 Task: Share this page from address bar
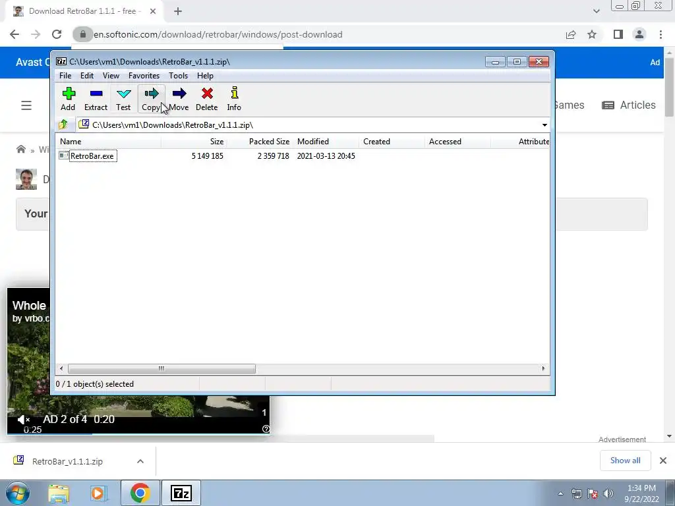571,34
